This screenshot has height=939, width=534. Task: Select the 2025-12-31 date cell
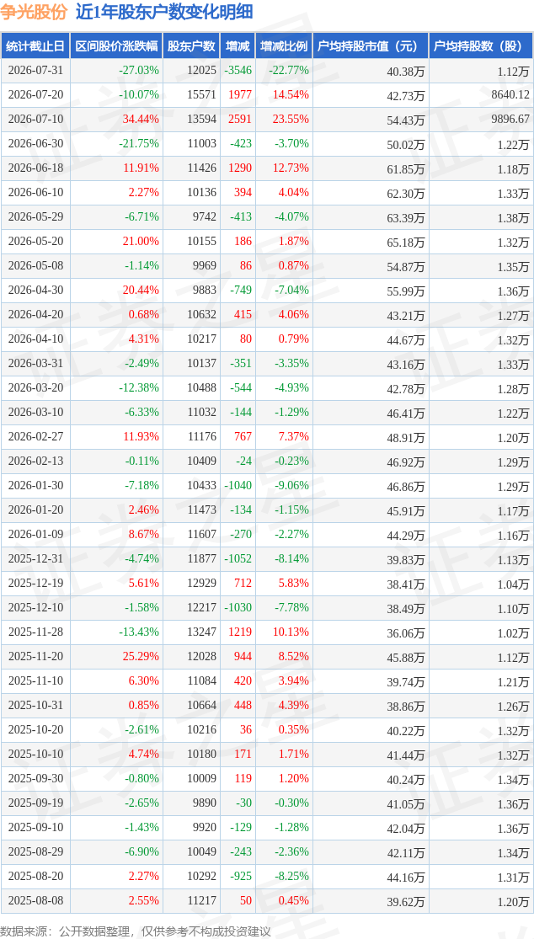coord(35,558)
